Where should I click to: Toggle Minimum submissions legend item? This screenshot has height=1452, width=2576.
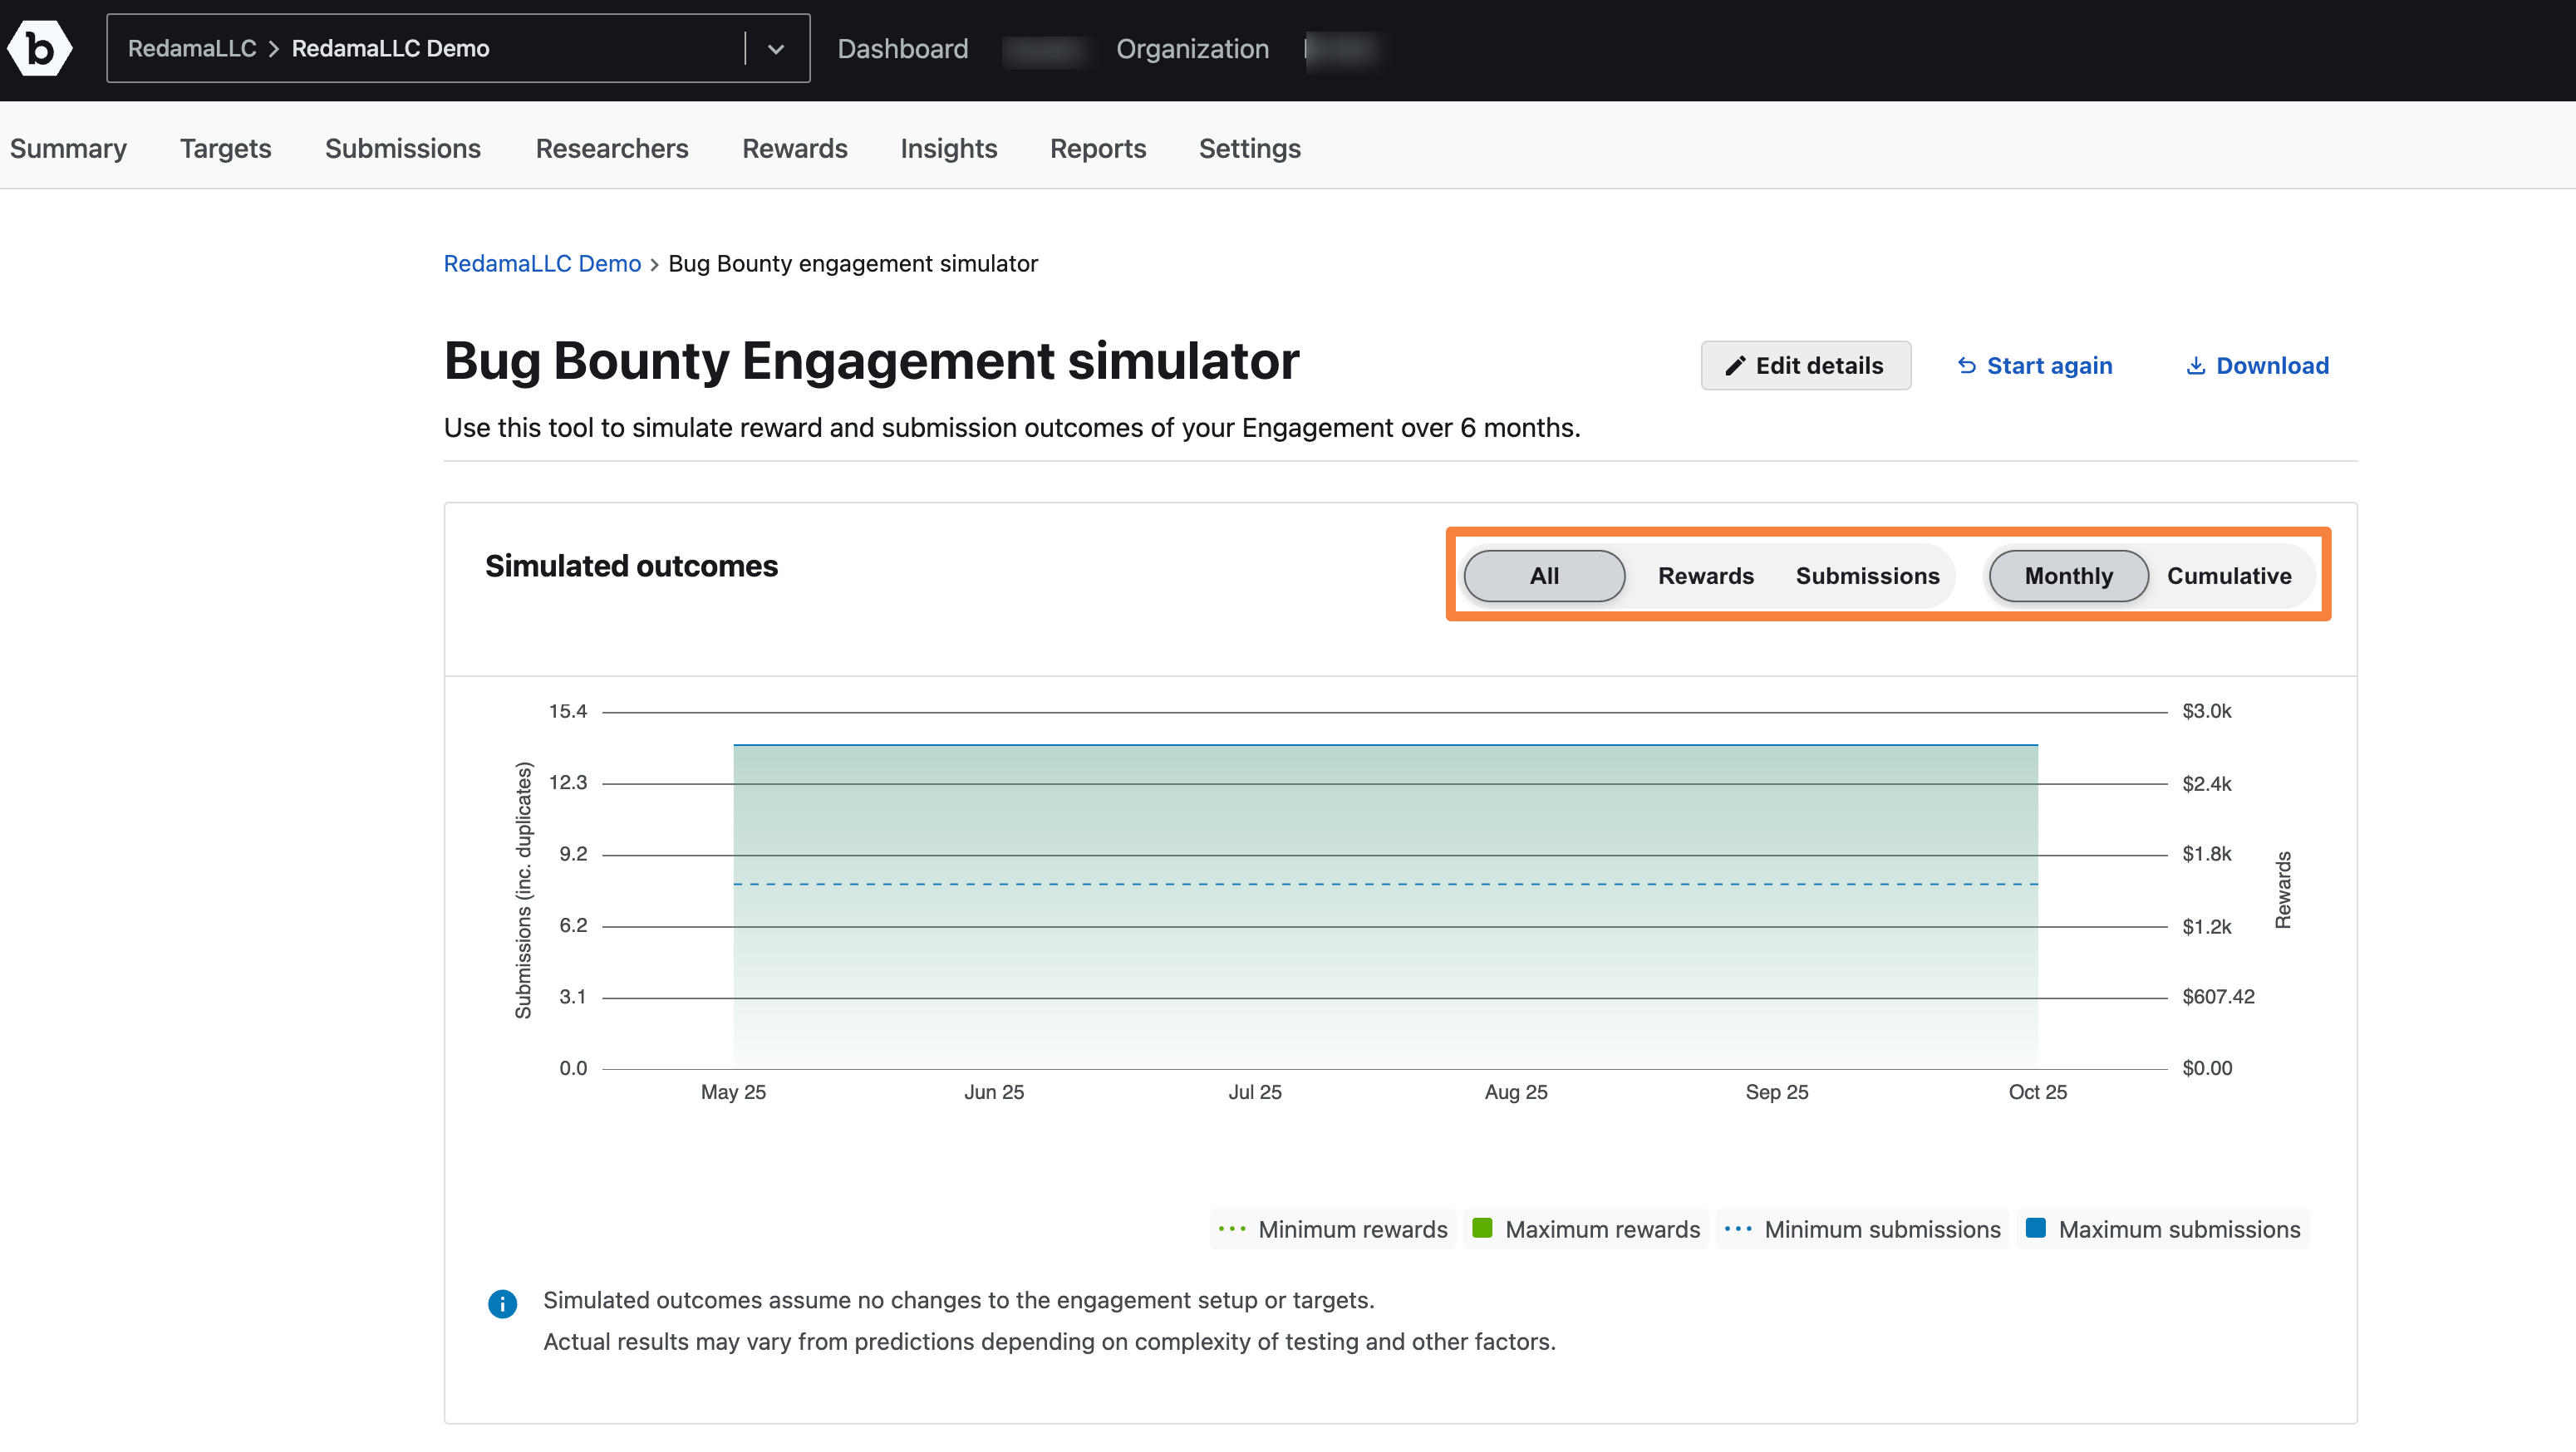pos(1862,1229)
